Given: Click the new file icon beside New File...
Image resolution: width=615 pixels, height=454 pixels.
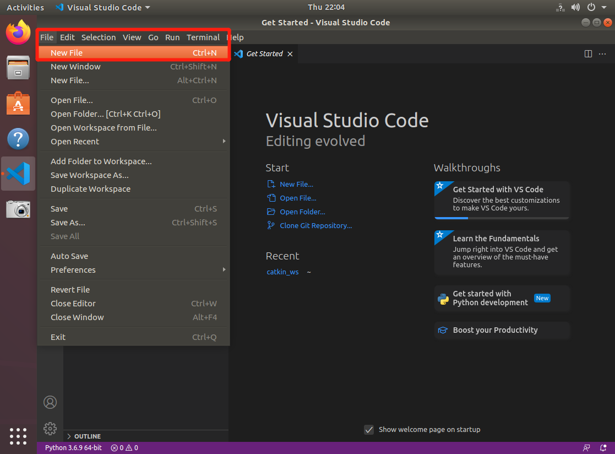Looking at the screenshot, I should point(271,184).
